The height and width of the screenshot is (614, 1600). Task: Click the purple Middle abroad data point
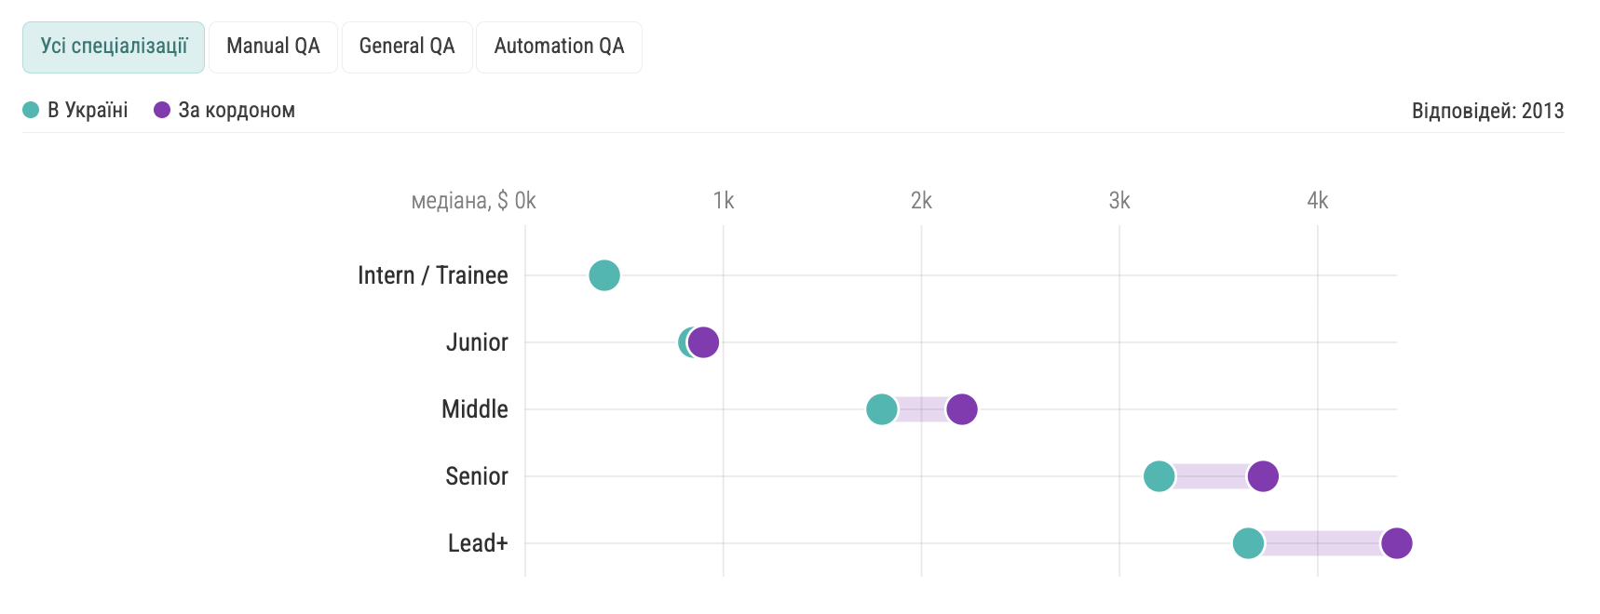[x=962, y=409]
